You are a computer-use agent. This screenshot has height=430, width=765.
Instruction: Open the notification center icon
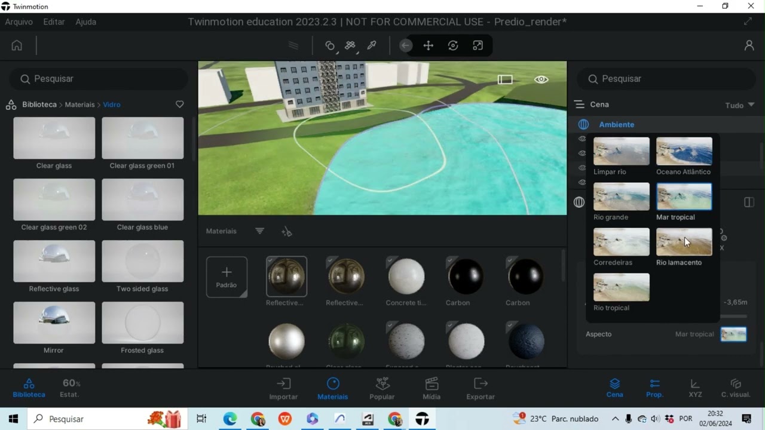[x=746, y=419]
